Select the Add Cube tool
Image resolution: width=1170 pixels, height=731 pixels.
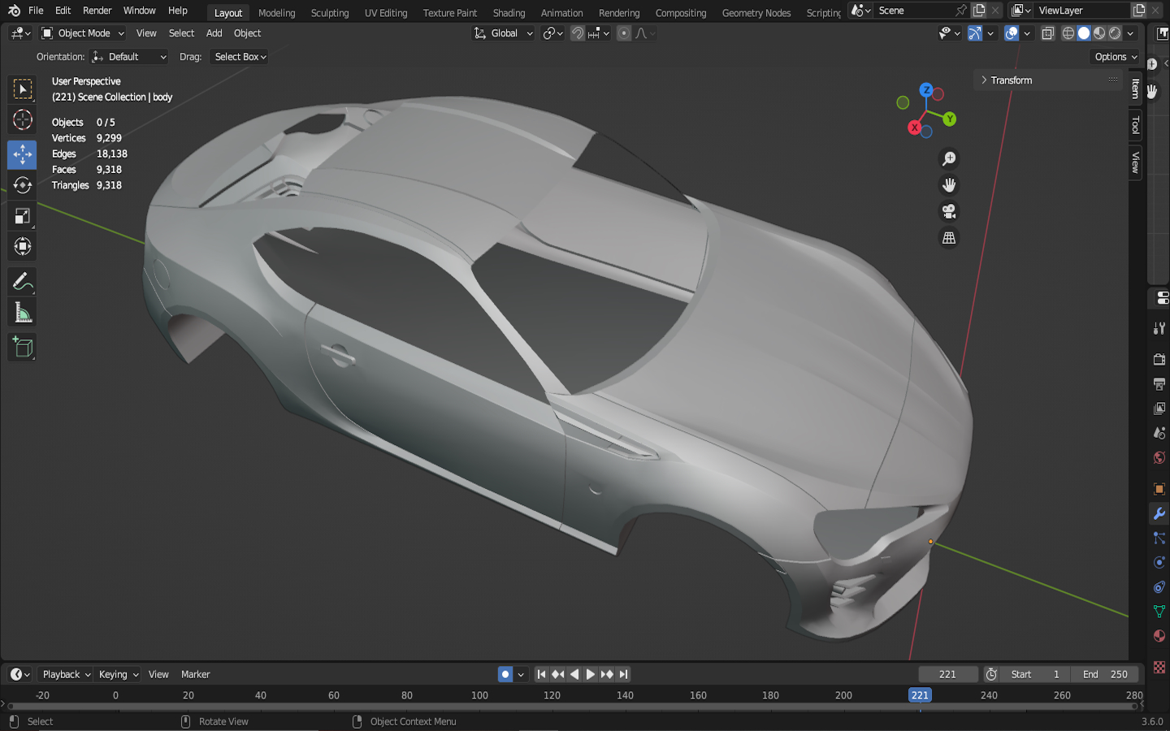pos(23,348)
